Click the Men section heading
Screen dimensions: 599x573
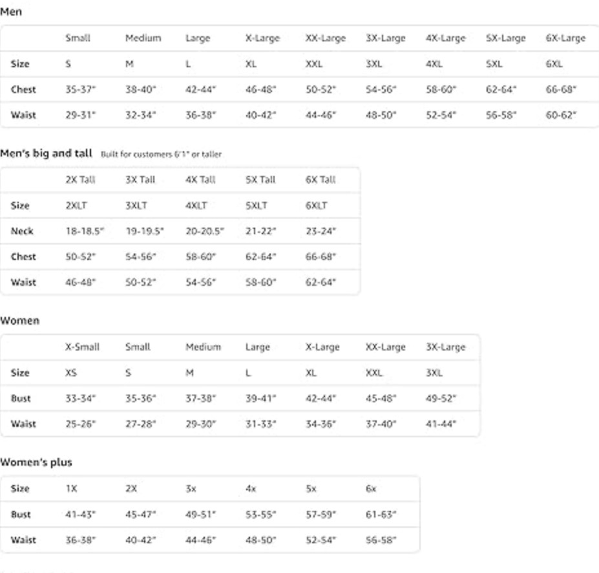coord(11,12)
